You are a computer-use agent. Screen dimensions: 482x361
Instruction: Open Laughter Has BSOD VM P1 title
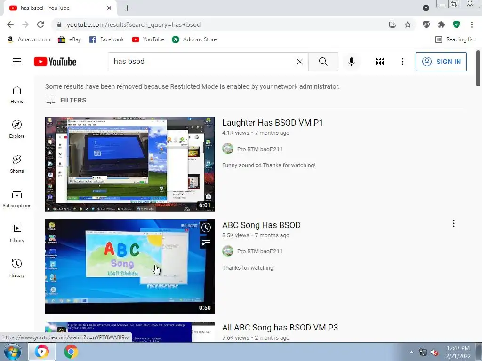click(273, 123)
